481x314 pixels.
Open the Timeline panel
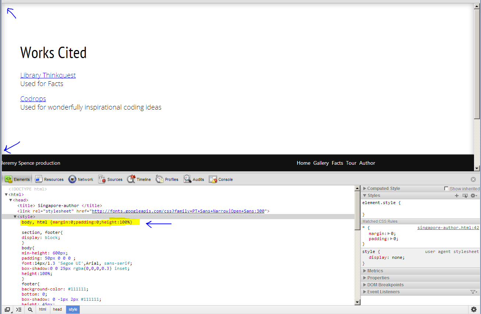point(139,179)
